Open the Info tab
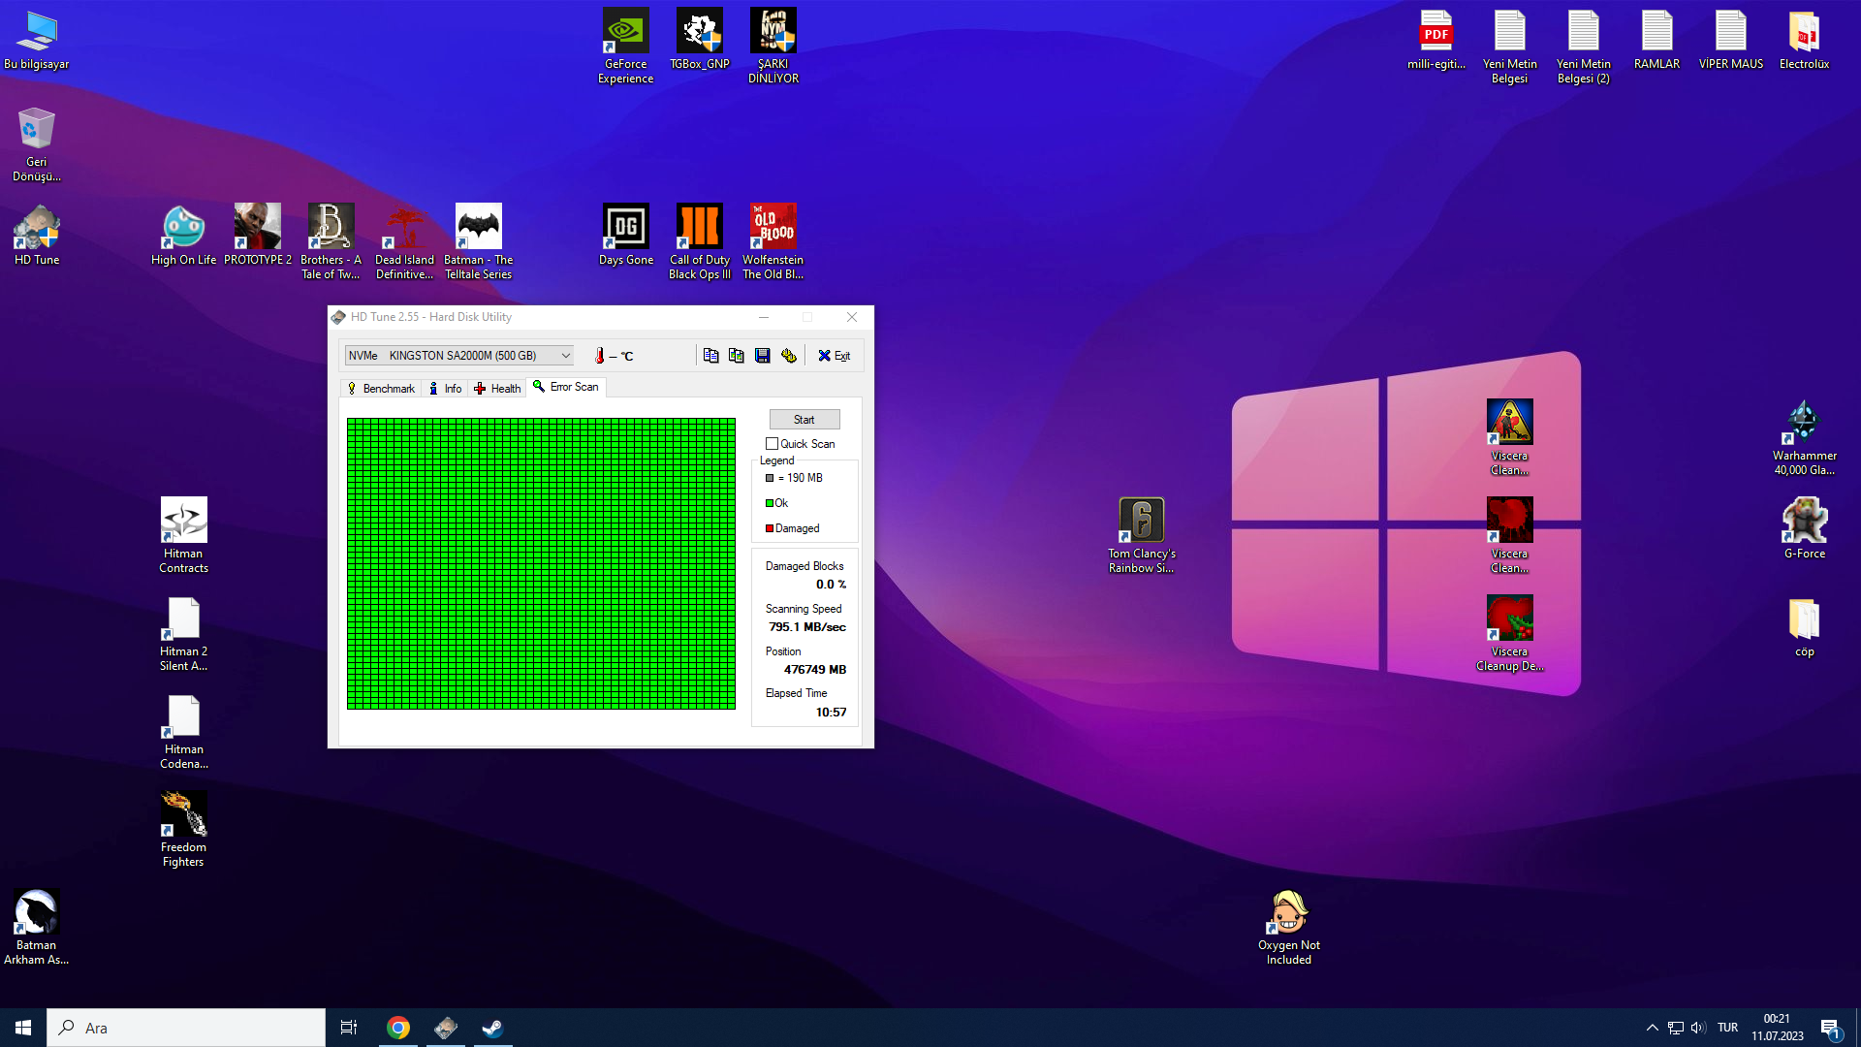The width and height of the screenshot is (1861, 1047). [x=446, y=389]
